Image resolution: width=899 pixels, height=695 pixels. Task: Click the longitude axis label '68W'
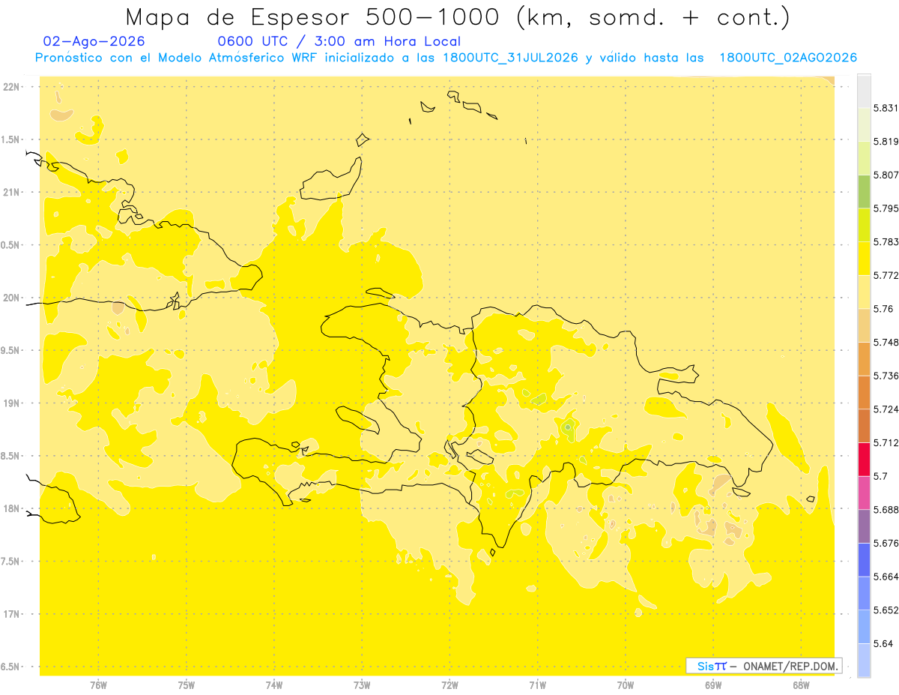(x=801, y=685)
